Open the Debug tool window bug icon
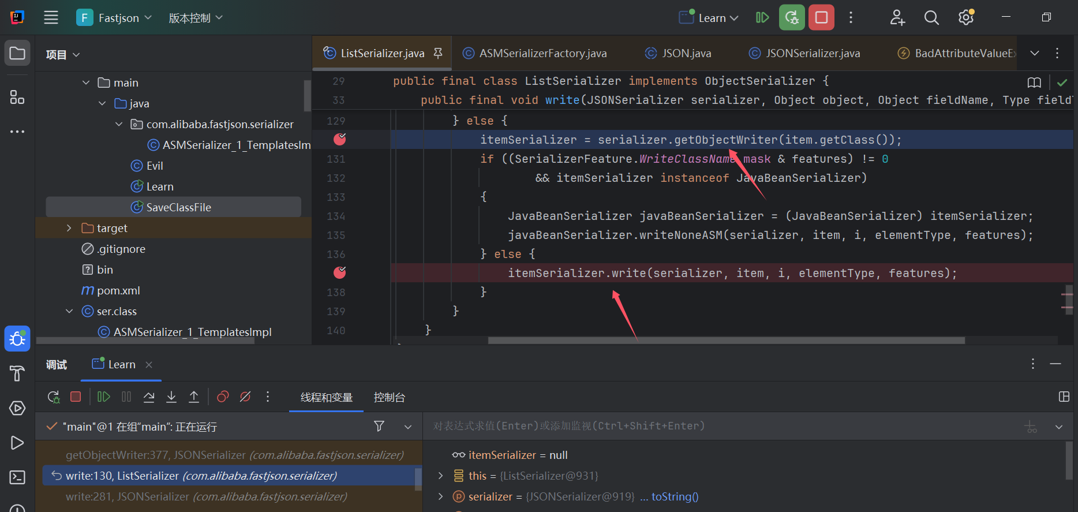The image size is (1078, 512). 17,339
